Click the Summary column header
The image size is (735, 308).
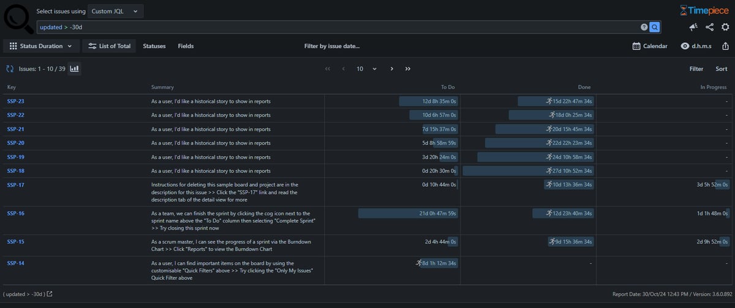tap(162, 88)
